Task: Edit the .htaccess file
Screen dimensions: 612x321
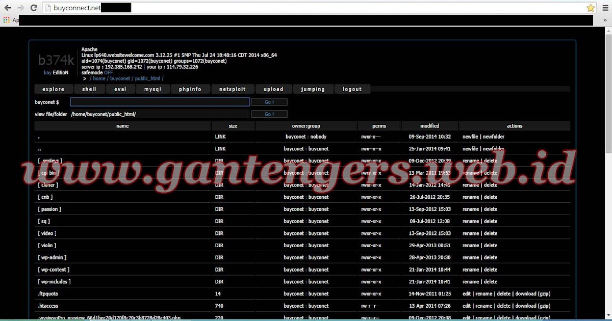Action: [x=467, y=306]
